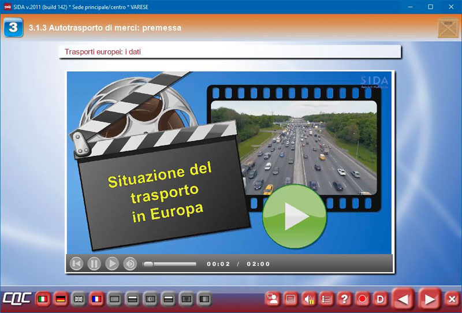462x313 pixels.
Task: Switch language using the German flag
Action: (x=61, y=299)
